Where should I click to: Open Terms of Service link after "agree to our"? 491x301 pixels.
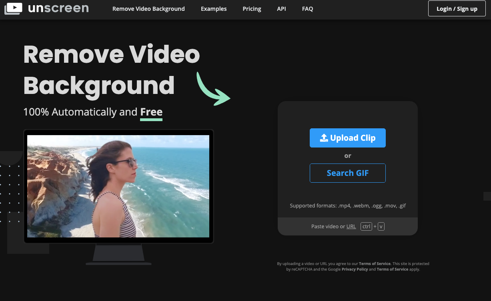pyautogui.click(x=375, y=264)
